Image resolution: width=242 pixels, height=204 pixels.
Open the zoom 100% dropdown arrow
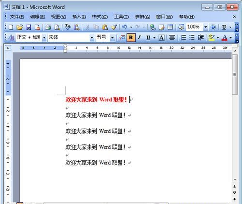click(x=206, y=27)
